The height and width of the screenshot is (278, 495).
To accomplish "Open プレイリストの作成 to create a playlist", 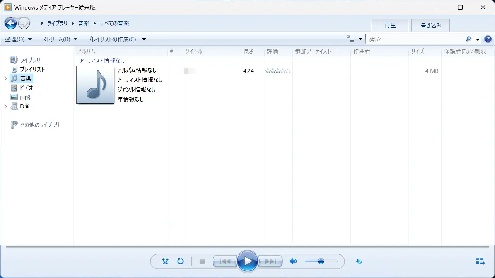I will [x=112, y=39].
